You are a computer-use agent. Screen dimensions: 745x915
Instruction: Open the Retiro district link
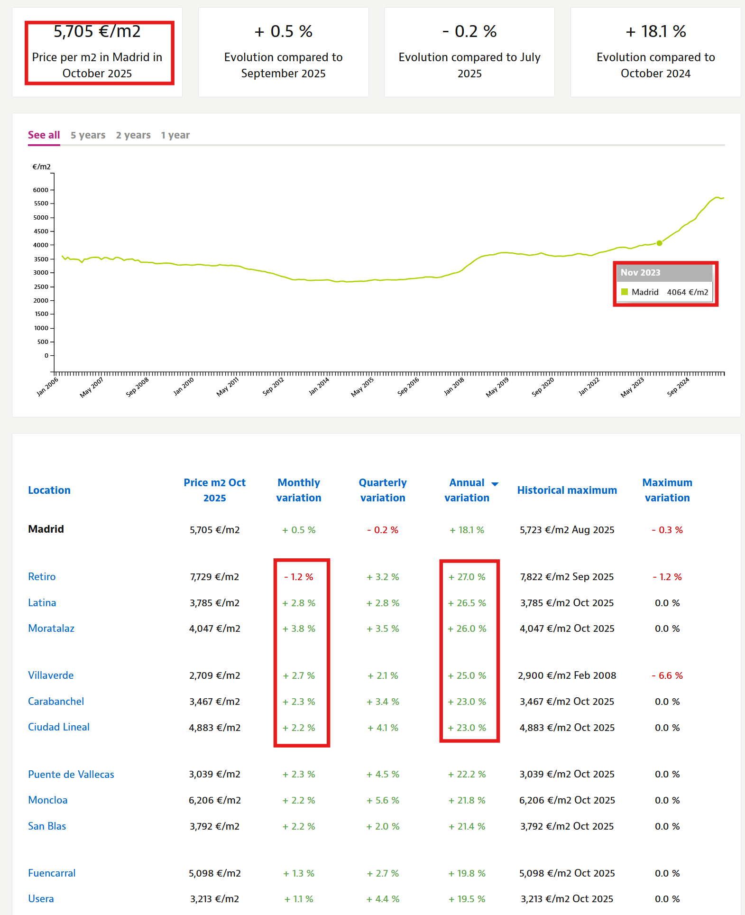pyautogui.click(x=42, y=577)
